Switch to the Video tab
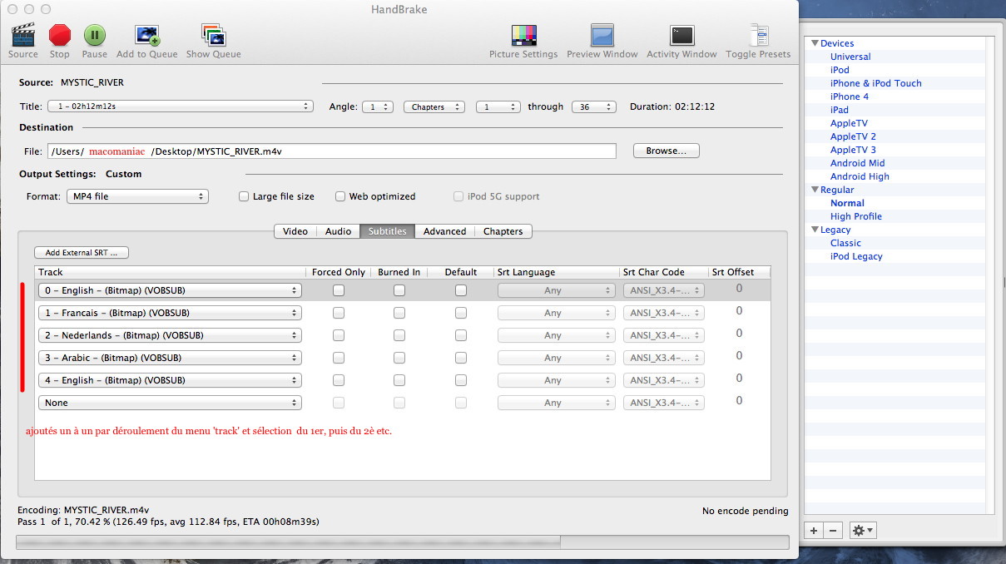Image resolution: width=1006 pixels, height=564 pixels. coord(295,231)
